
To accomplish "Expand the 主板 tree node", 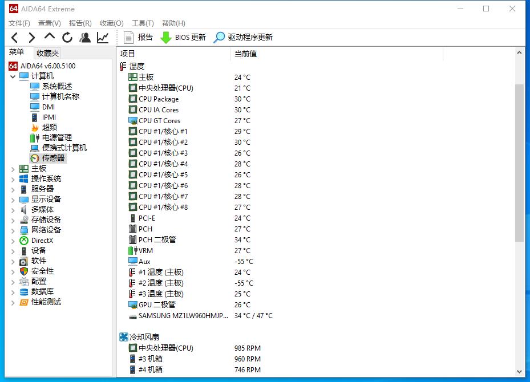I will coord(13,169).
